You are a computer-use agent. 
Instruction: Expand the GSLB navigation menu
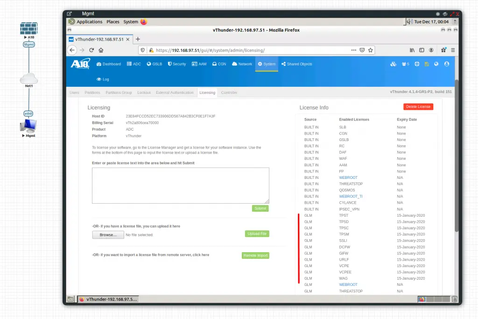point(154,64)
